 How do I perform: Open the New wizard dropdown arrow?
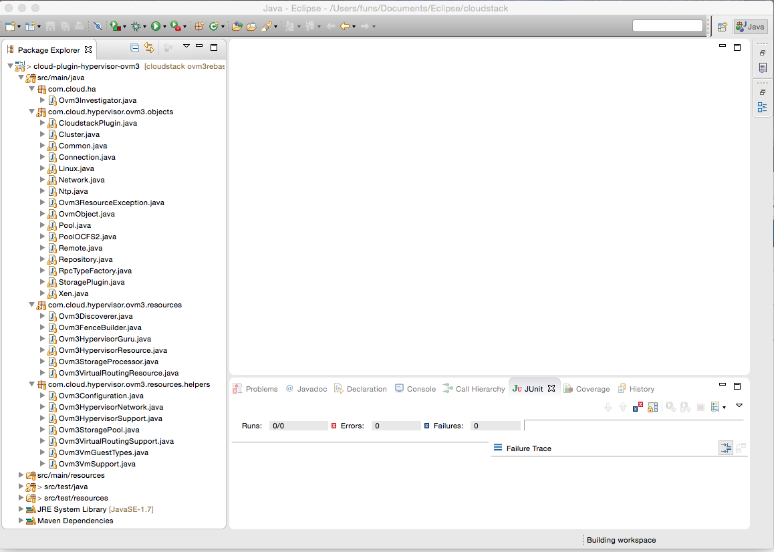click(19, 27)
